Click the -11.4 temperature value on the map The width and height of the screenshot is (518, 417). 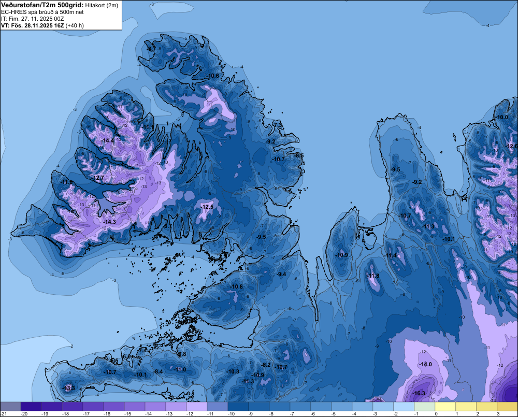[x=391, y=255]
